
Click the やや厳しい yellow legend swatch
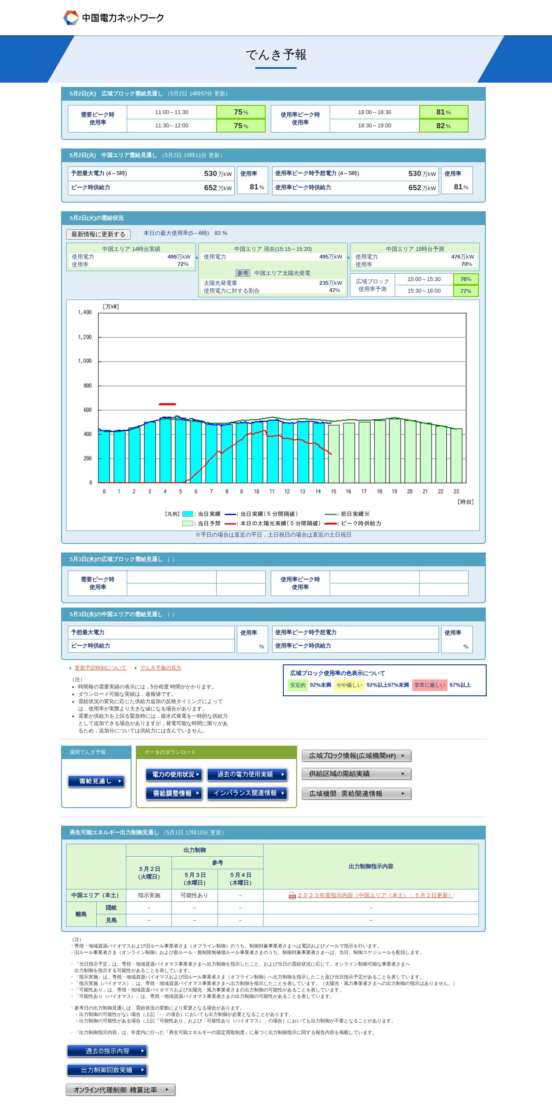click(349, 685)
